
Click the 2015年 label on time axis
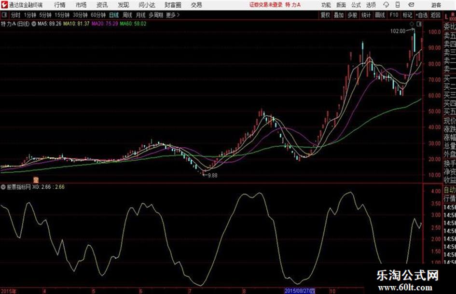(x=9, y=291)
